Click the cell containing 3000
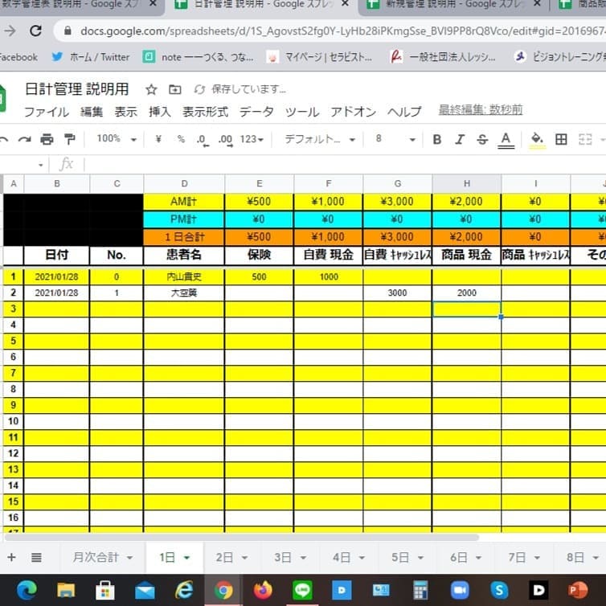 tap(397, 293)
